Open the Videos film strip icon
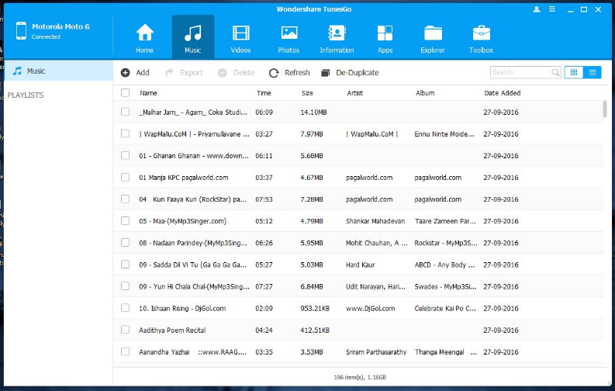The image size is (615, 391). pos(240,33)
